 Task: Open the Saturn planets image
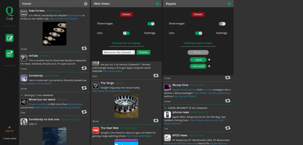(x=55, y=34)
